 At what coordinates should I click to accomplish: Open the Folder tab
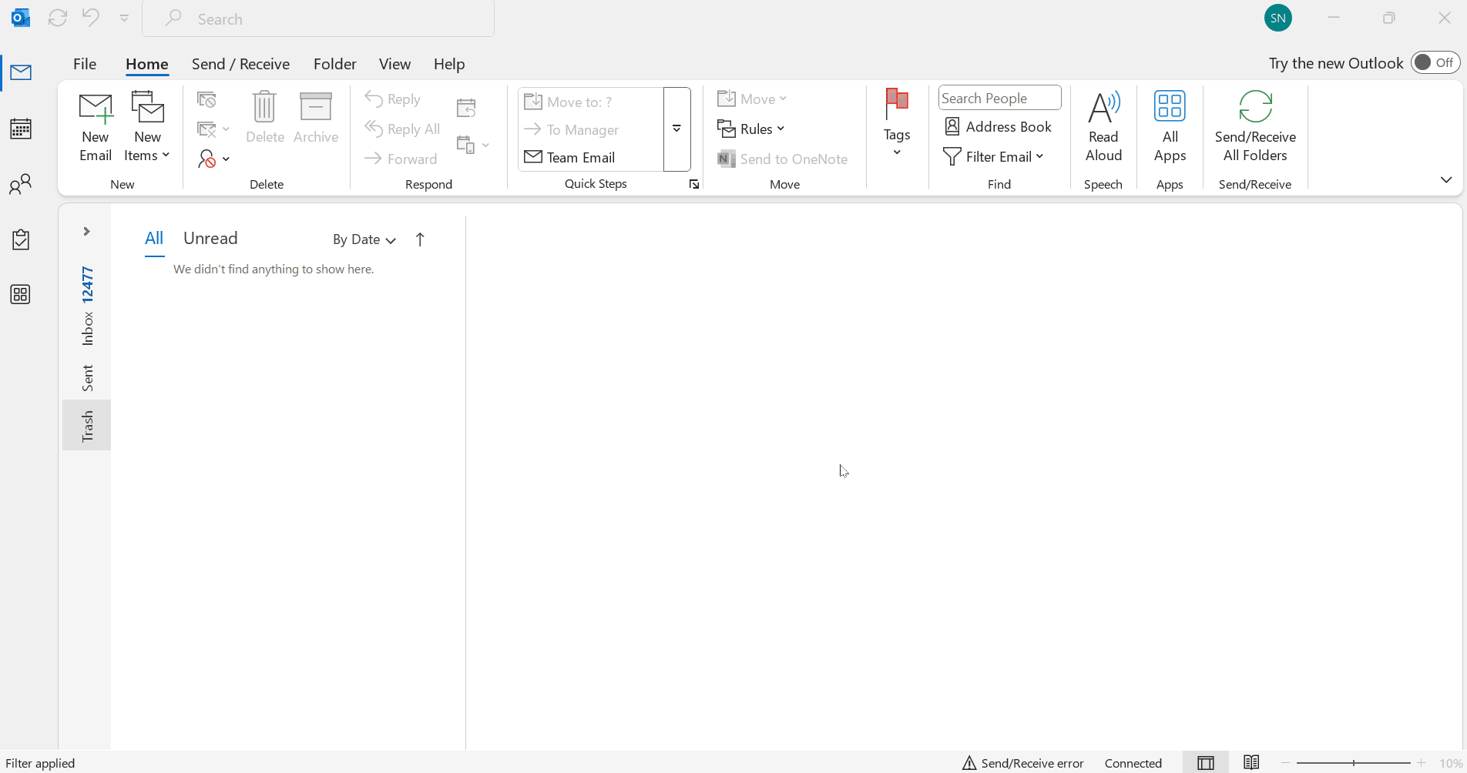335,64
